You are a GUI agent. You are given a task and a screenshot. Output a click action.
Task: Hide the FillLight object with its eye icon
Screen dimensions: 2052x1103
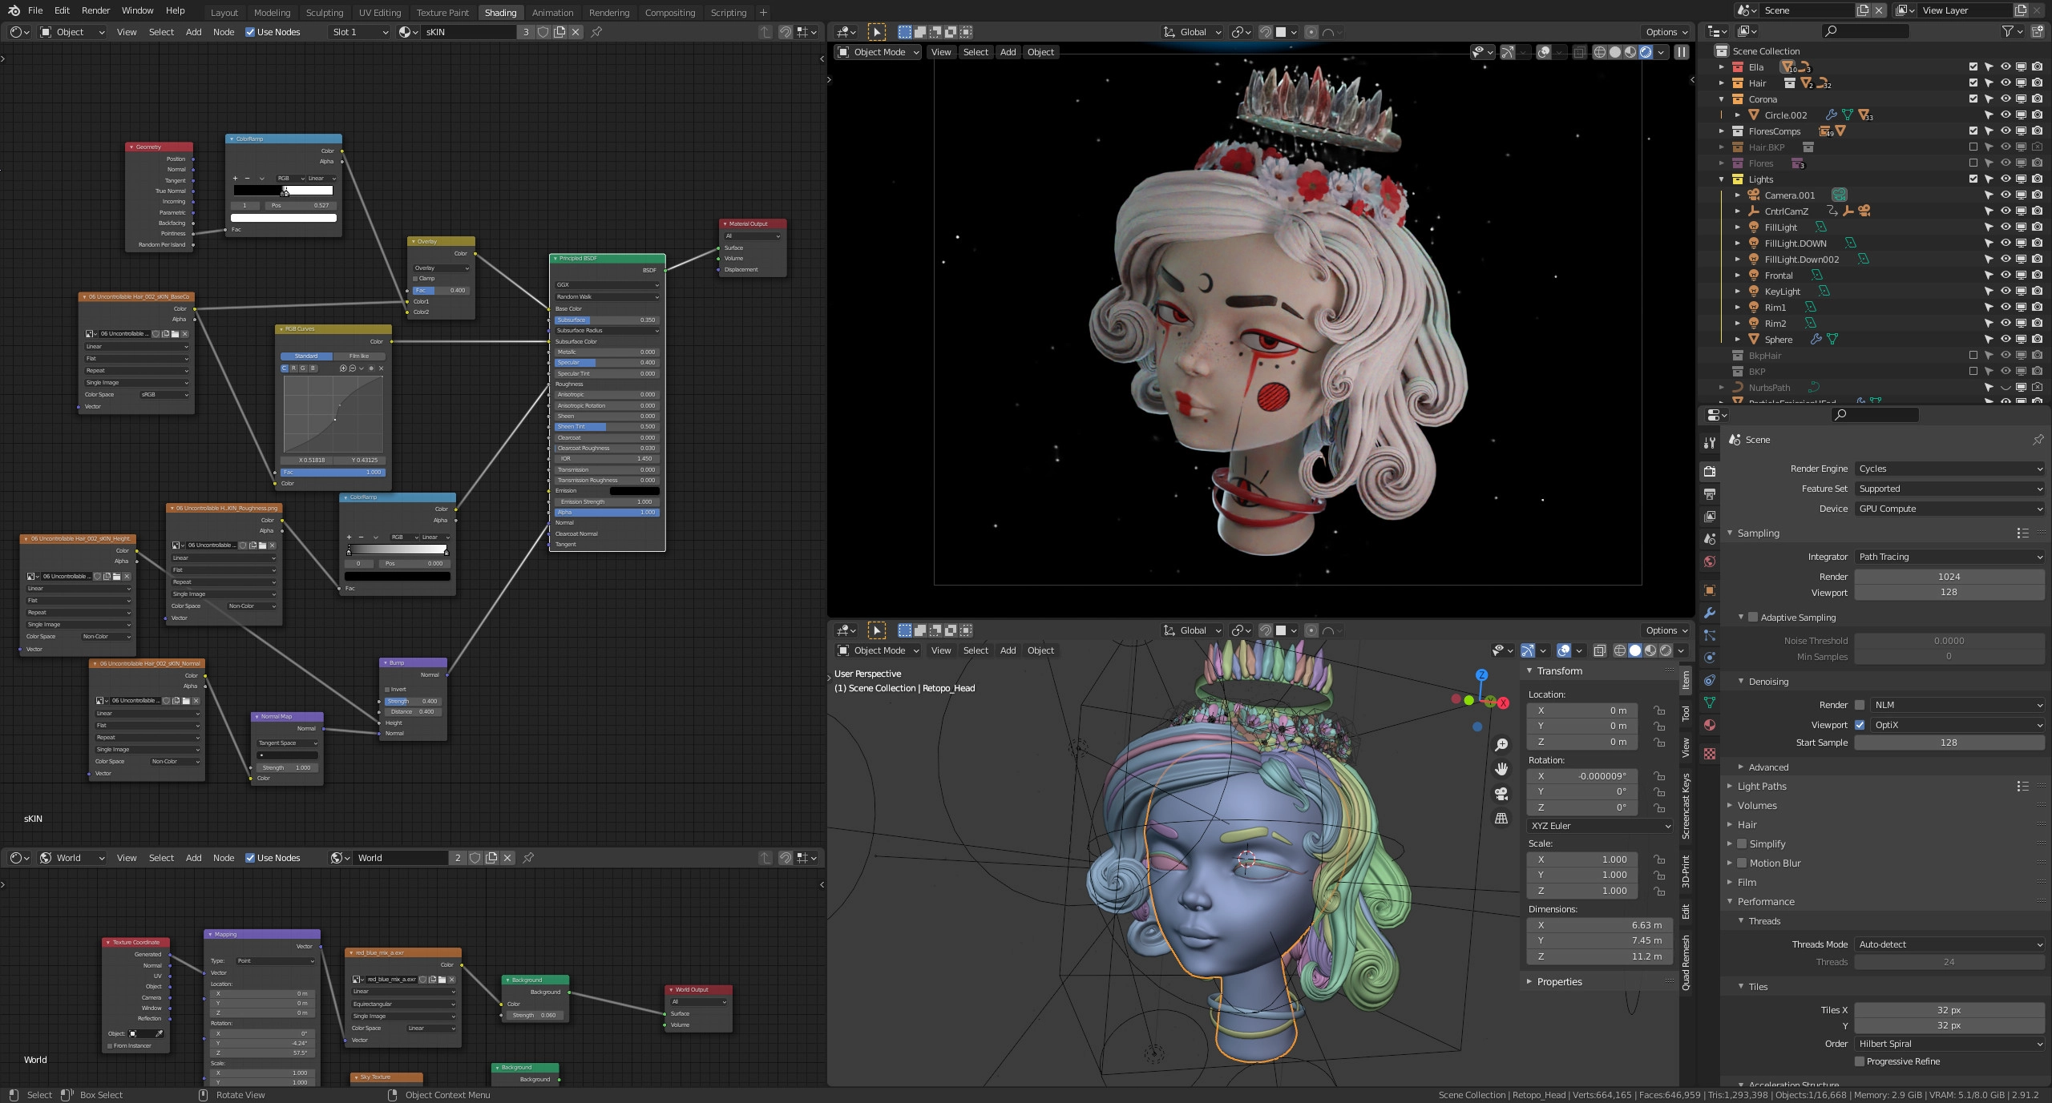tap(2005, 227)
